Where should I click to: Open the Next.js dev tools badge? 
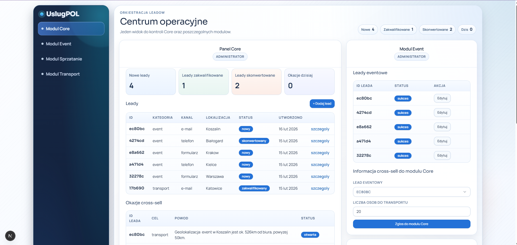click(10, 236)
